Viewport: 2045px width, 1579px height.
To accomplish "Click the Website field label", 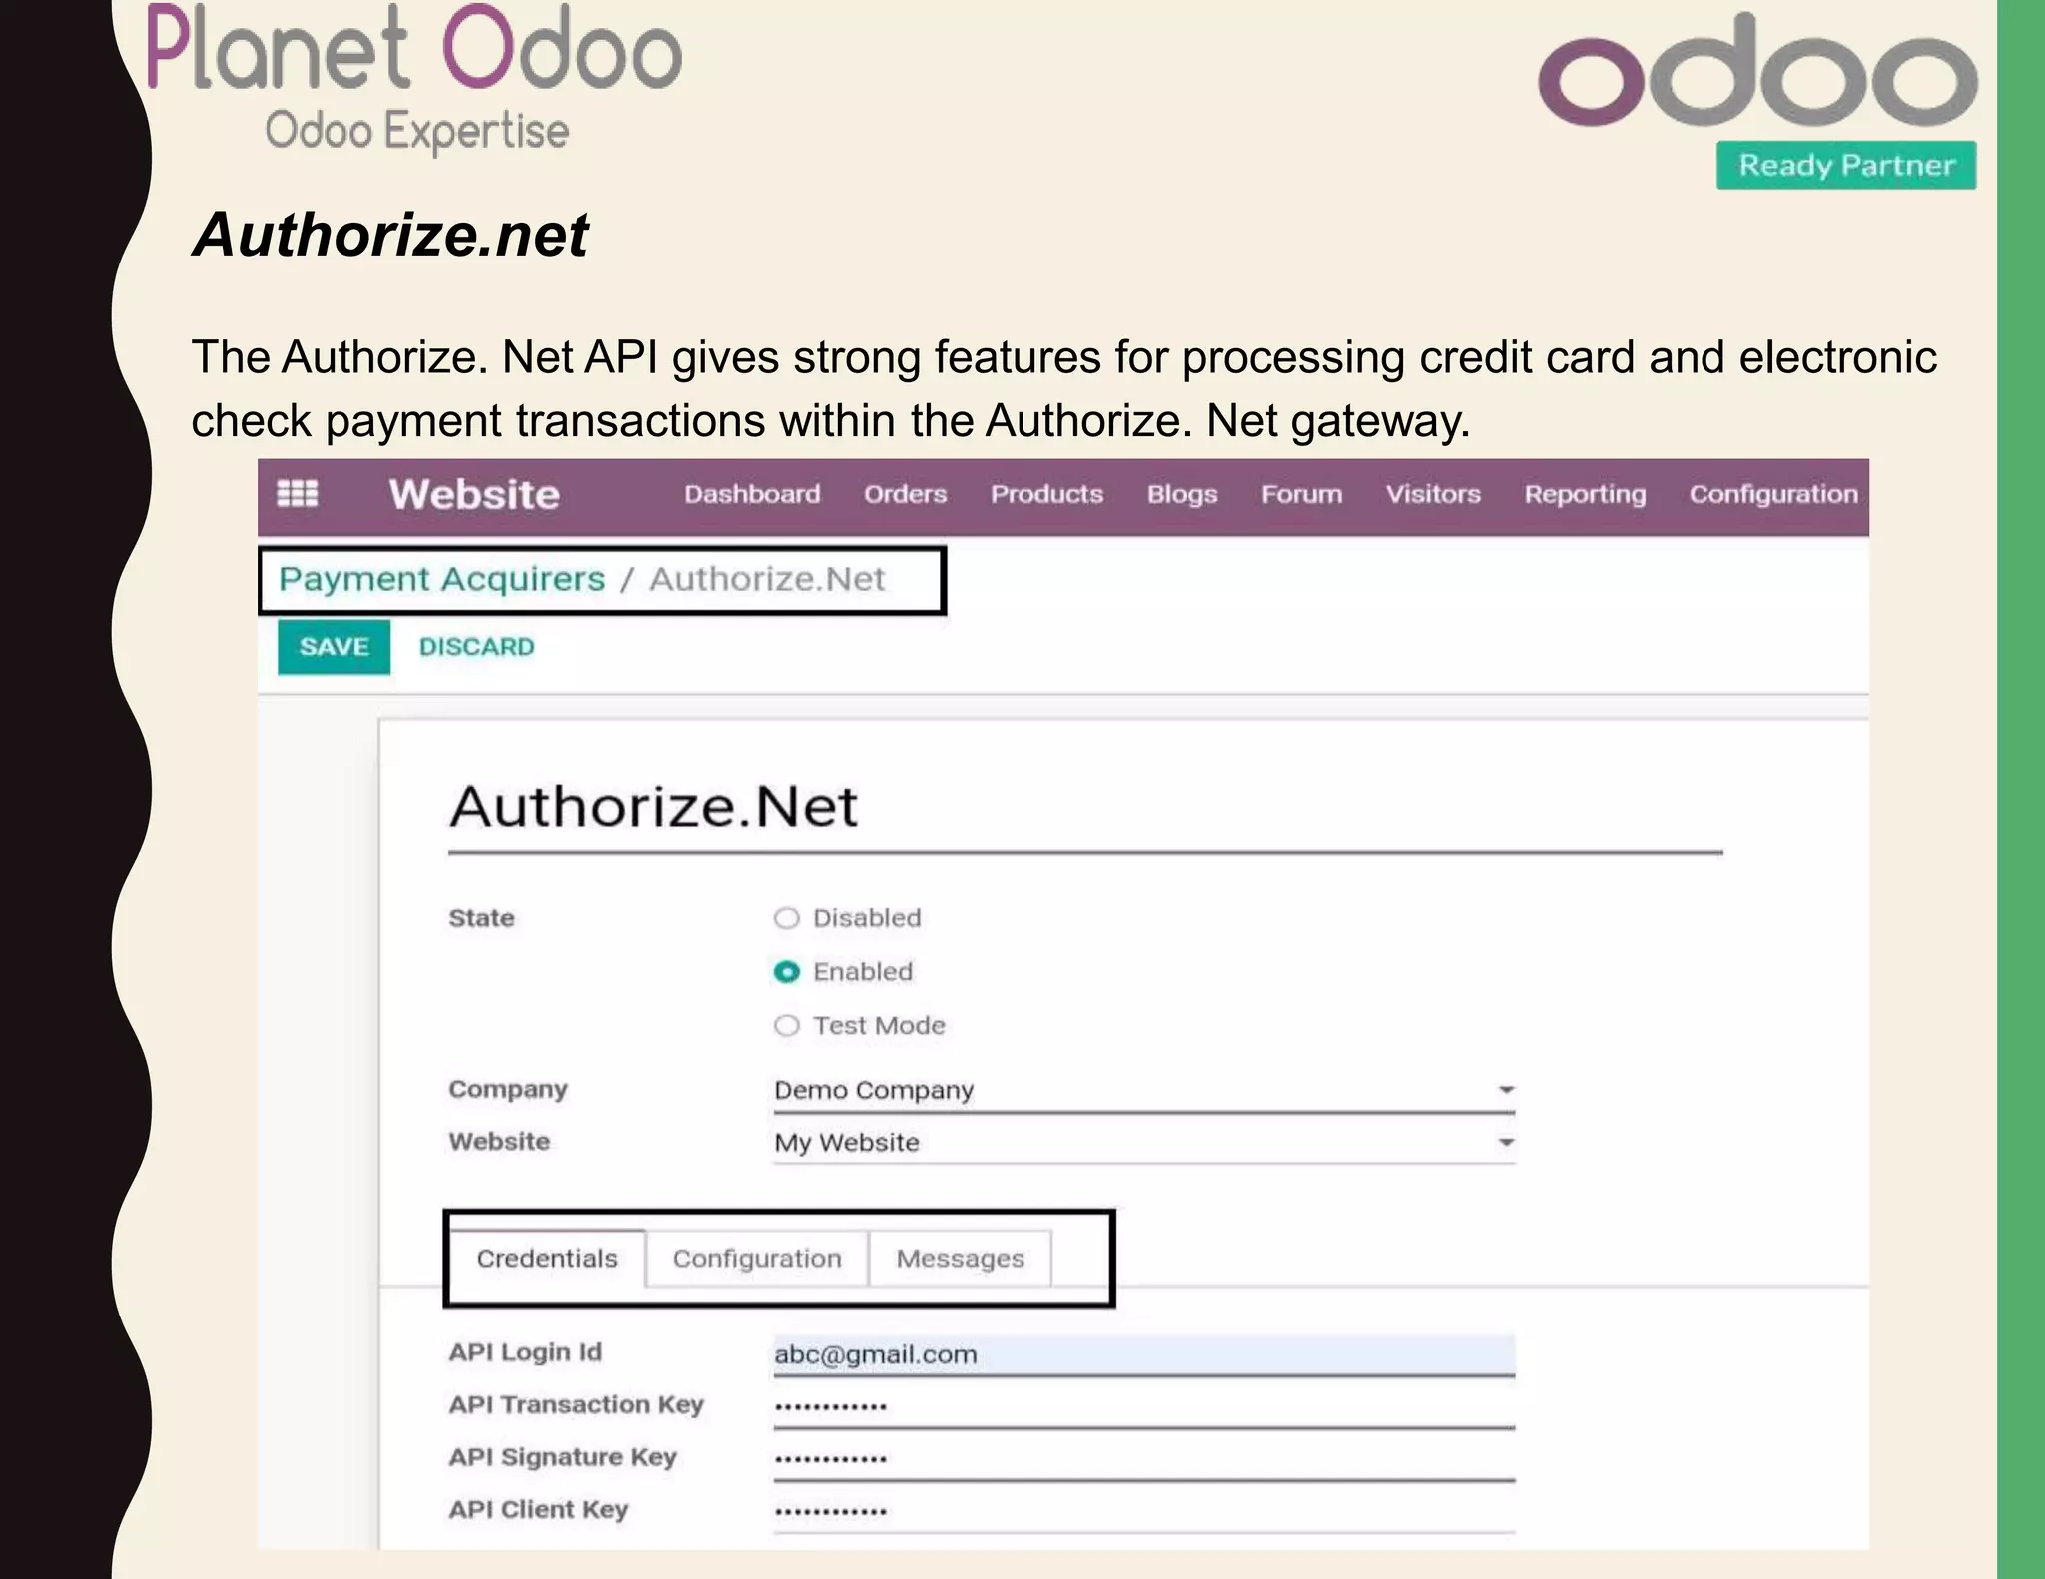I will (x=499, y=1142).
